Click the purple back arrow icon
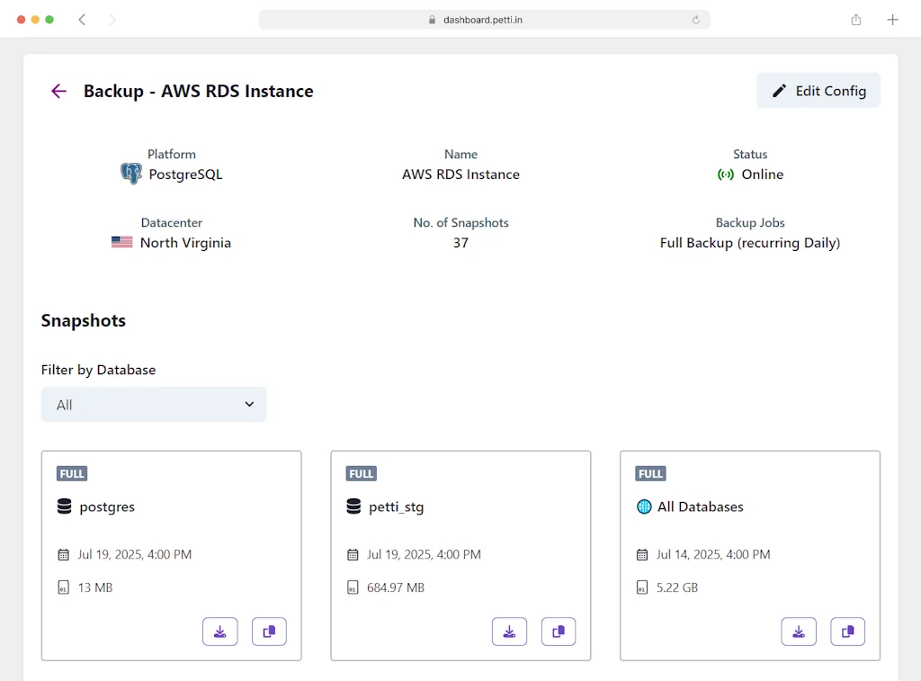Screen dimensions: 921x681 [x=58, y=91]
